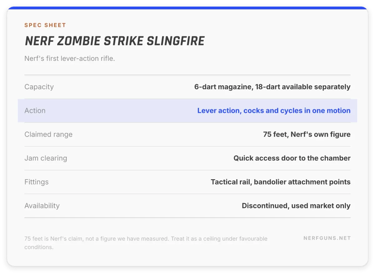Select the 'Jam clearing' label
The width and height of the screenshot is (375, 273).
pos(46,158)
